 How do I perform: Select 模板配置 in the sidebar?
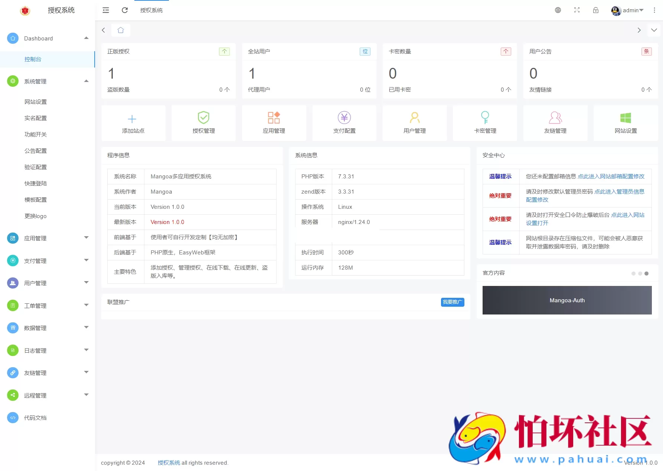pos(35,200)
